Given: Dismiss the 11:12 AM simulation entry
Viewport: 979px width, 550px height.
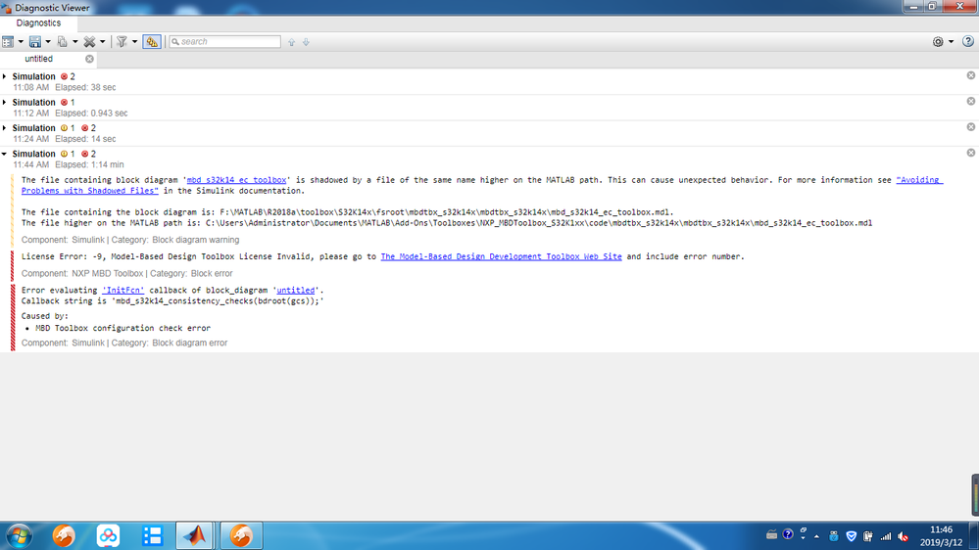Looking at the screenshot, I should tap(971, 101).
